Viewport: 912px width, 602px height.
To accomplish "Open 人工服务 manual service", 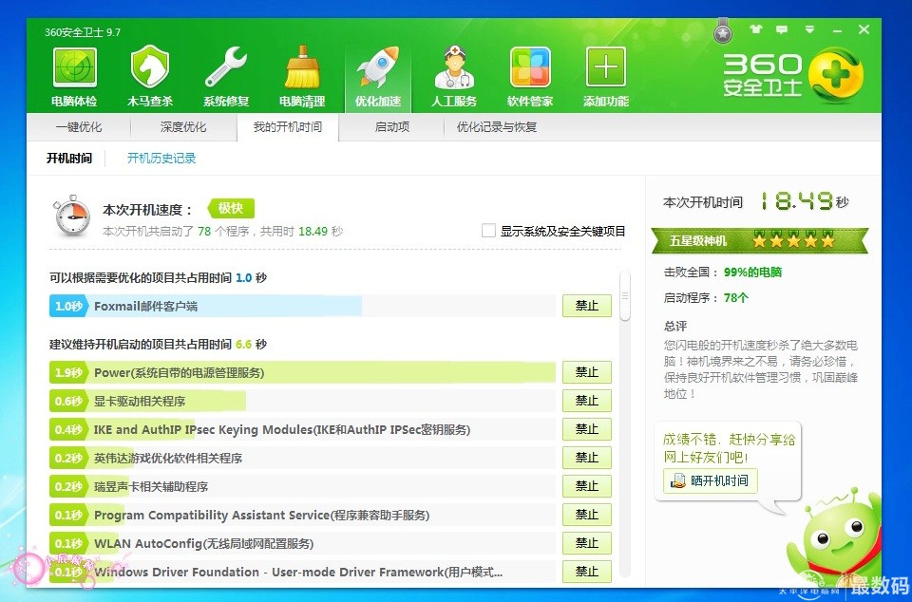I will [453, 74].
